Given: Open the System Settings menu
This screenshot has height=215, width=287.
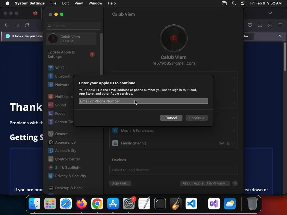Looking at the screenshot, I should click(30, 3).
